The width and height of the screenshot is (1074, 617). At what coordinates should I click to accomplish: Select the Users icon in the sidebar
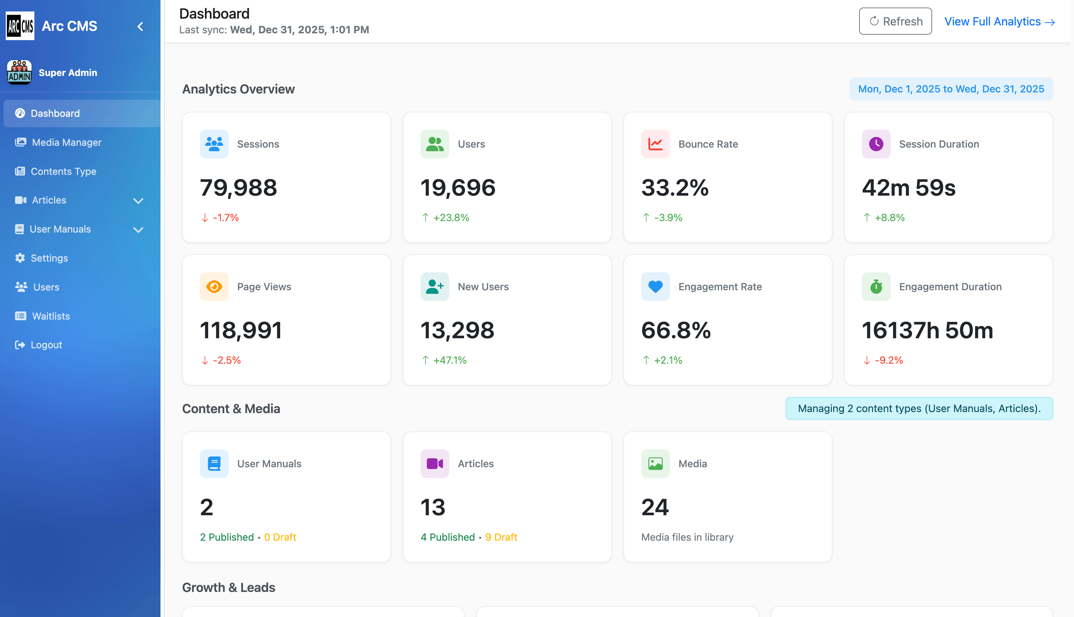(20, 287)
